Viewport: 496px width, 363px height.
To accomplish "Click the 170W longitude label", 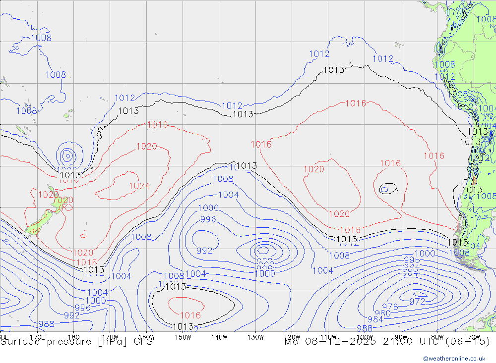I will coord(111,337).
